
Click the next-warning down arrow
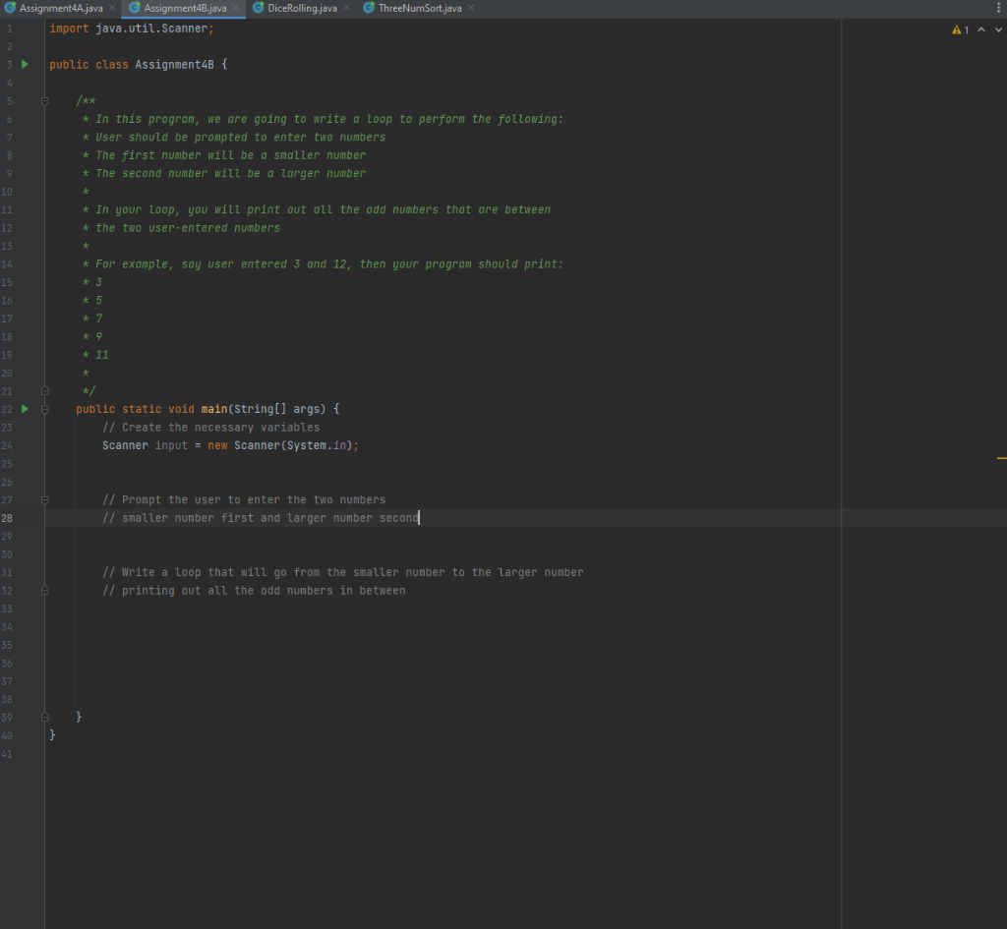(997, 29)
